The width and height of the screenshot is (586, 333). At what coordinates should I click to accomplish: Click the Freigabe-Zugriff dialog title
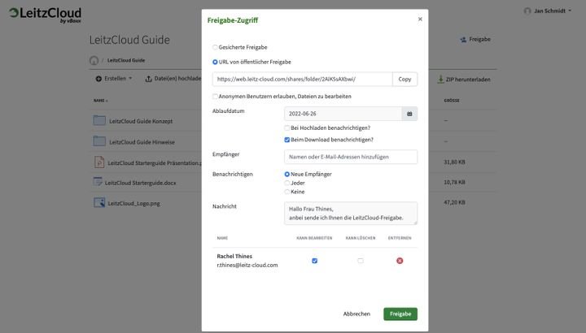233,20
